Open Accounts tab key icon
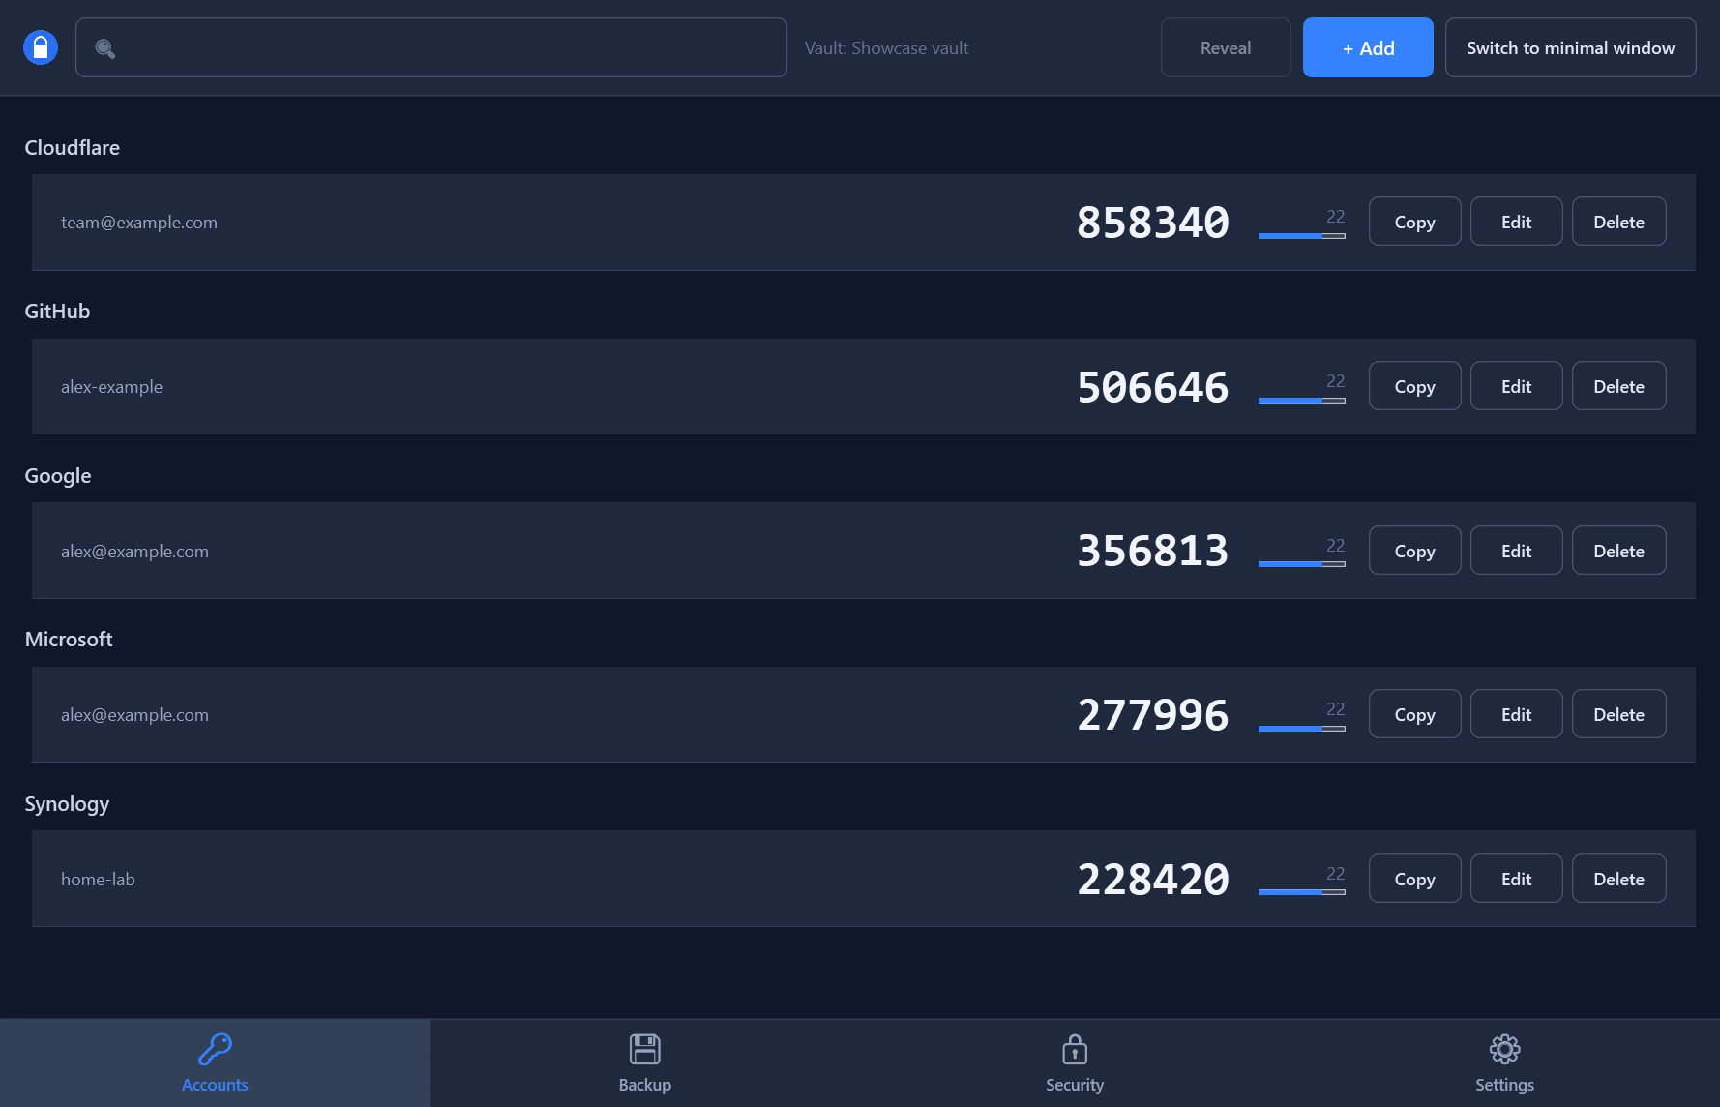This screenshot has height=1107, width=1720. (215, 1049)
